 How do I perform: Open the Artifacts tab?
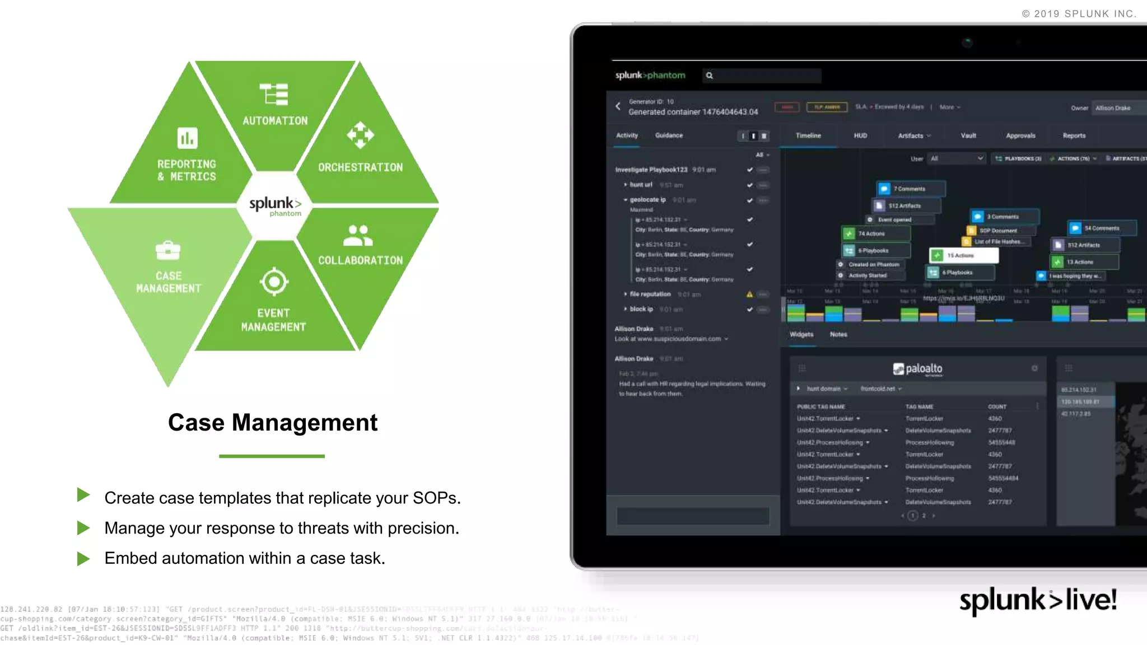point(914,135)
